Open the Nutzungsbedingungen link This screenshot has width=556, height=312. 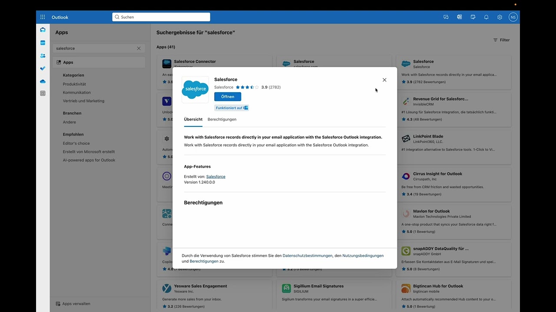pos(363,256)
